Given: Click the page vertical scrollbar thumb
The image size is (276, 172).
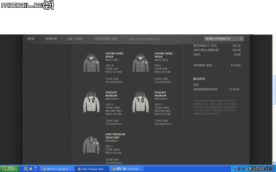Looking at the screenshot, I should (x=274, y=90).
